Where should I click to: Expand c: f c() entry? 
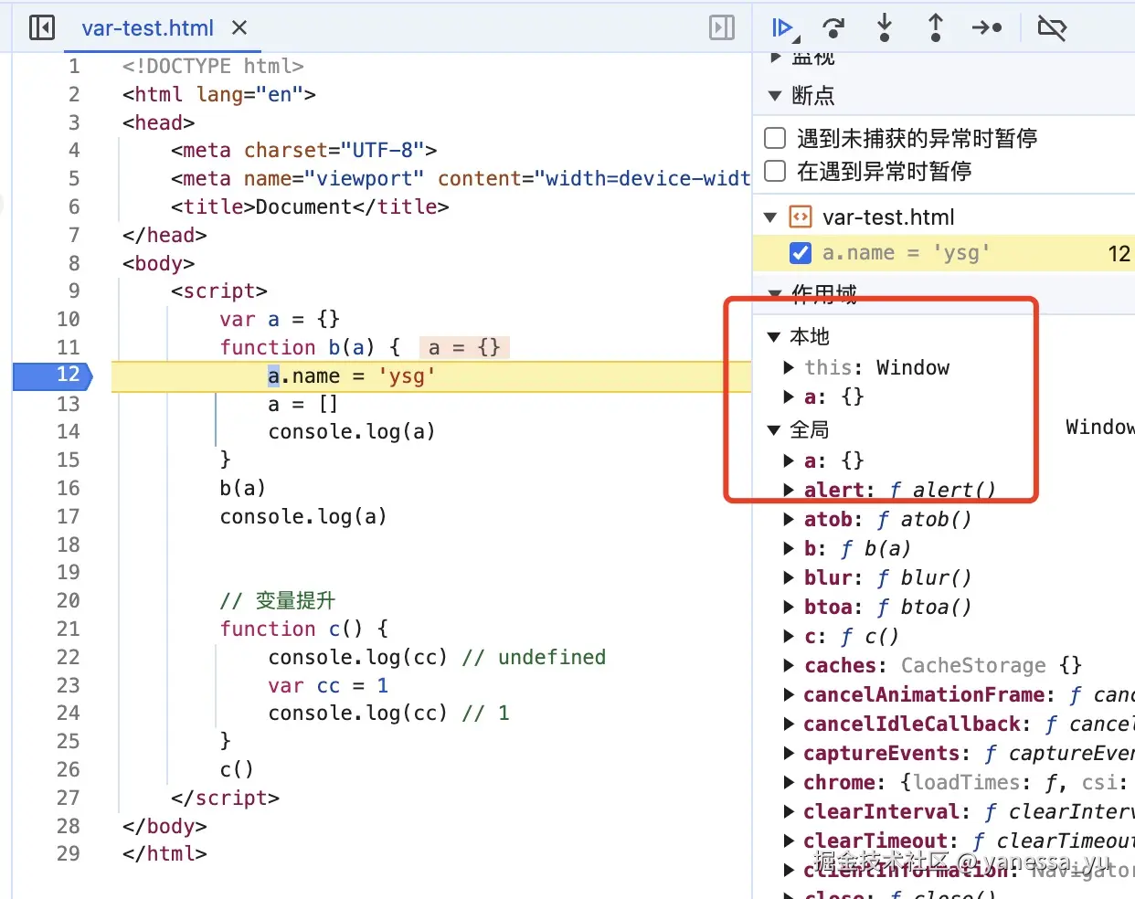789,636
